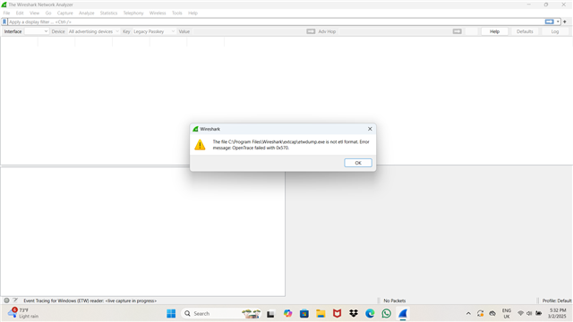573x322 pixels.
Task: Expand the Interface dropdown
Action: 37,31
